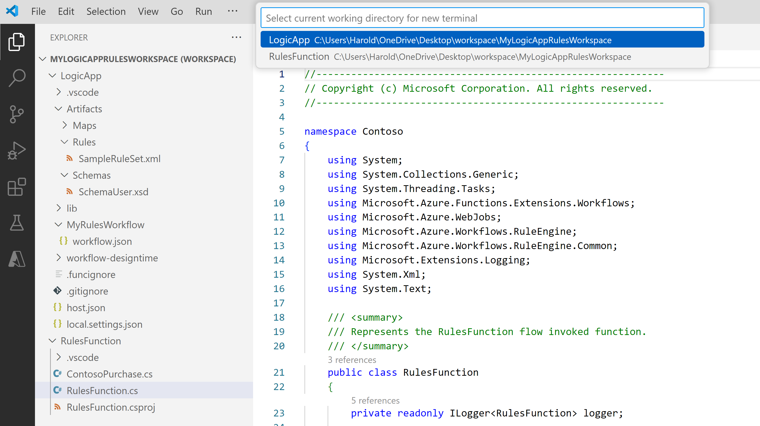Image resolution: width=760 pixels, height=426 pixels.
Task: Open the Source Control view
Action: pos(17,114)
